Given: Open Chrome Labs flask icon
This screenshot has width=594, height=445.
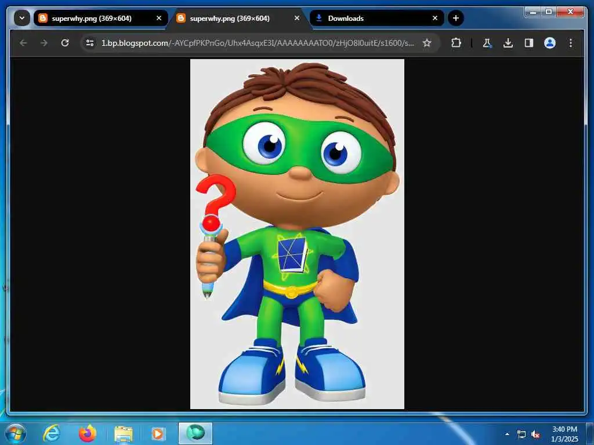Looking at the screenshot, I should click(x=487, y=43).
